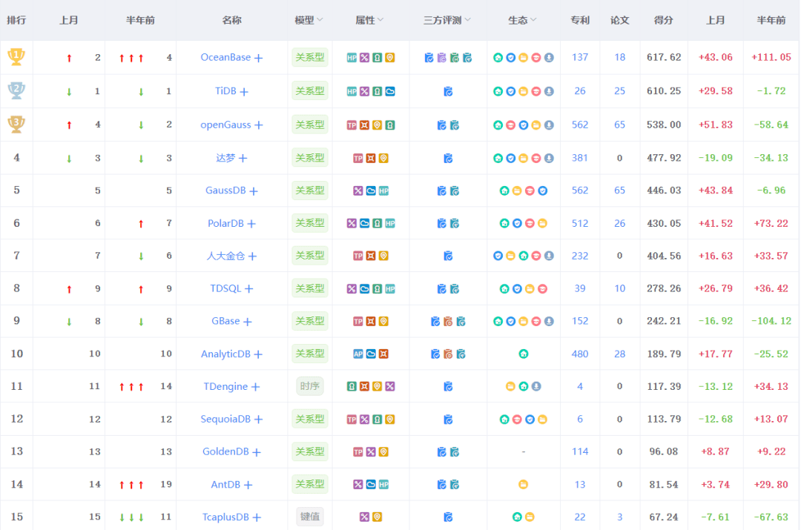
Task: Expand OceanBase using its plus icon
Action: (259, 59)
